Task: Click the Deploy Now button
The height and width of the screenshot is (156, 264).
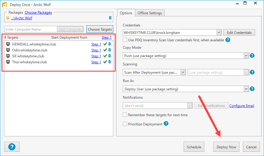Action: pos(226,147)
